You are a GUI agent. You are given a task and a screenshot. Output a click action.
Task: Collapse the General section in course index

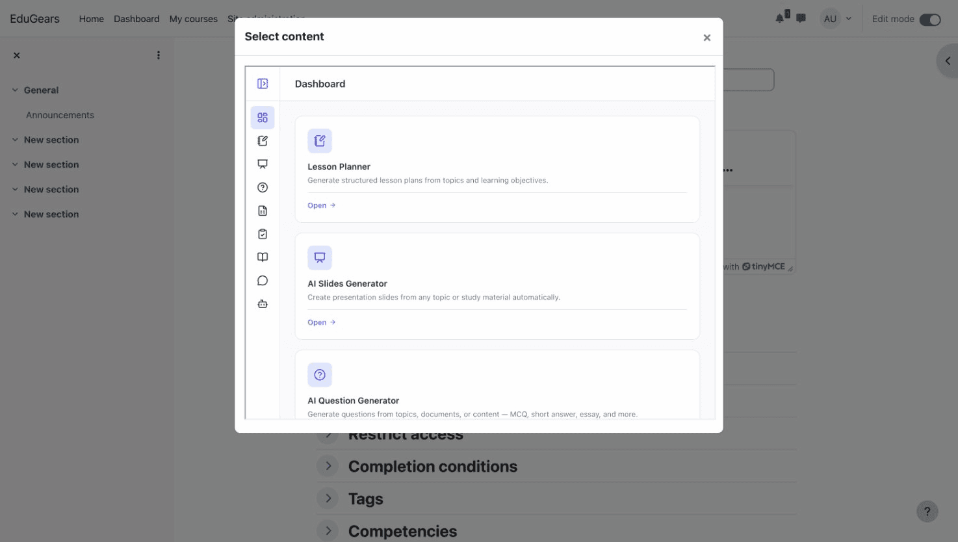tap(15, 90)
